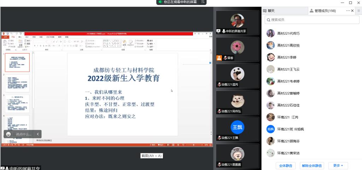Image resolution: width=362 pixels, height=170 pixels.
Task: Collapse the floating chat bar with left chevron
Action: click(x=38, y=134)
